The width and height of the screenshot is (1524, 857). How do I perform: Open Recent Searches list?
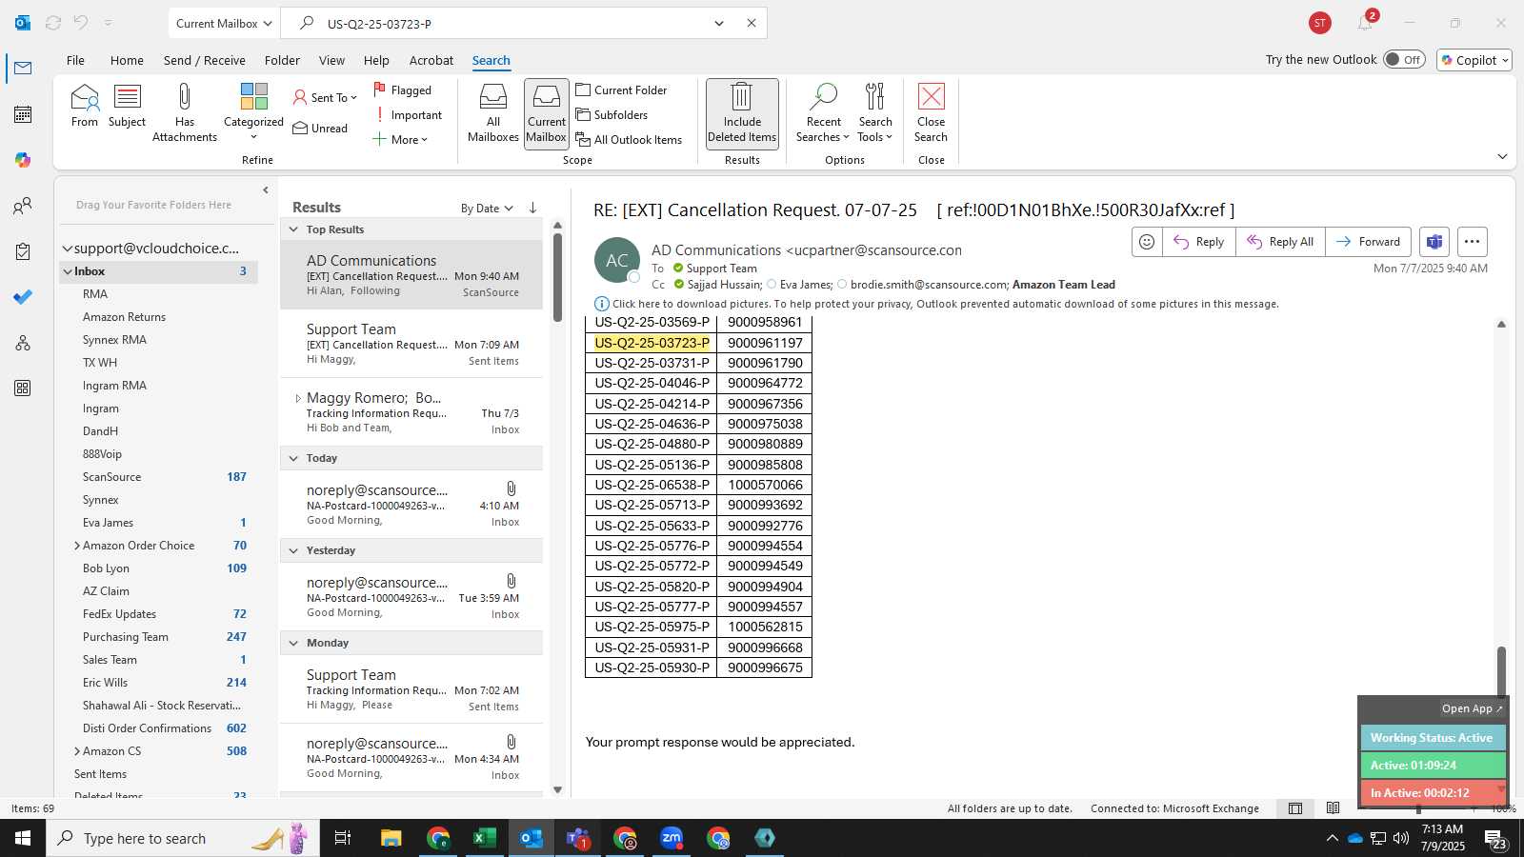tap(824, 112)
